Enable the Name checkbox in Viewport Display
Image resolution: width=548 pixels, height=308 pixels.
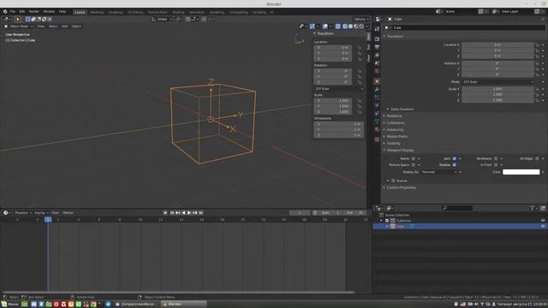pos(413,158)
